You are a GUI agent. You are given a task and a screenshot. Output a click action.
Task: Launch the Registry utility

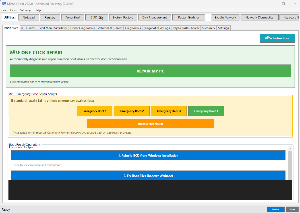point(50,17)
